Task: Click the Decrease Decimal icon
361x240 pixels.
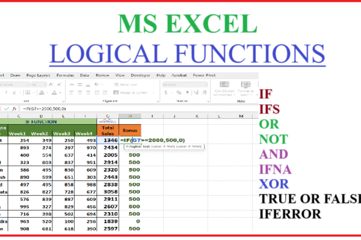Action: pyautogui.click(x=204, y=92)
